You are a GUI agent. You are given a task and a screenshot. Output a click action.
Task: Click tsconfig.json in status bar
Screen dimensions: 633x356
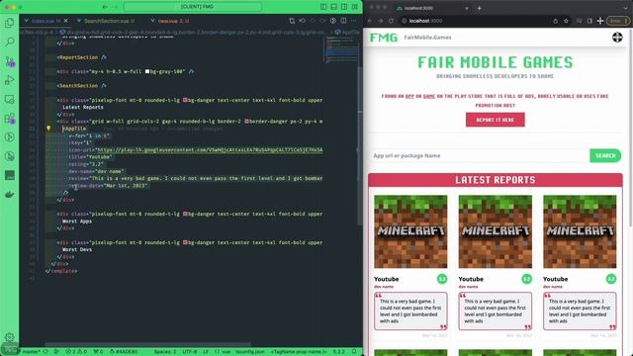coord(250,352)
